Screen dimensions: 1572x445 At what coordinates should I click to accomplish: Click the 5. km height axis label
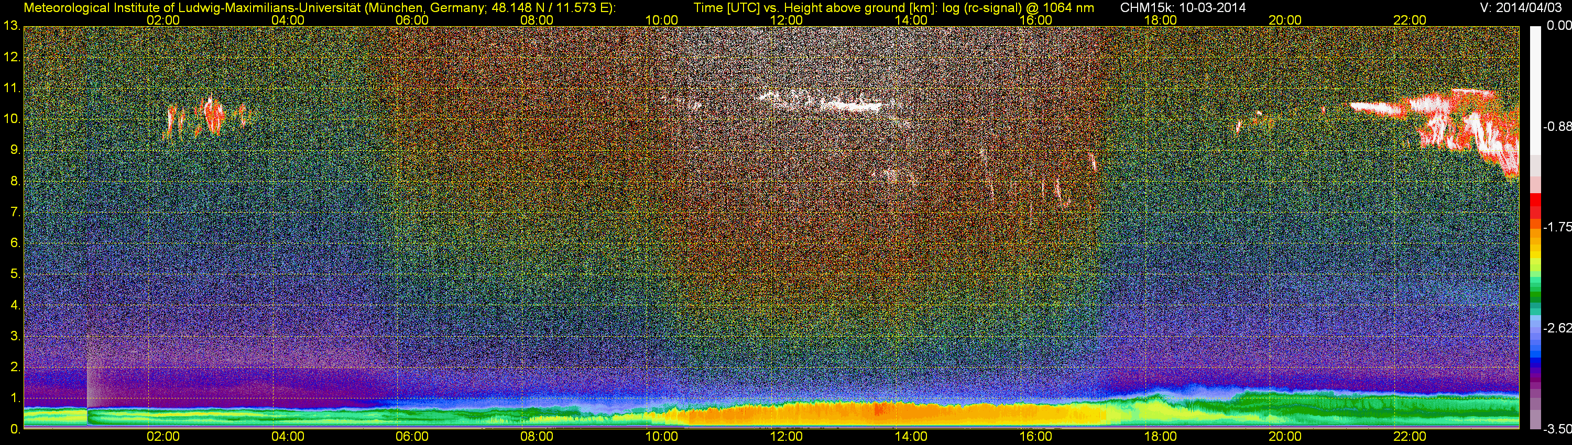tap(15, 274)
